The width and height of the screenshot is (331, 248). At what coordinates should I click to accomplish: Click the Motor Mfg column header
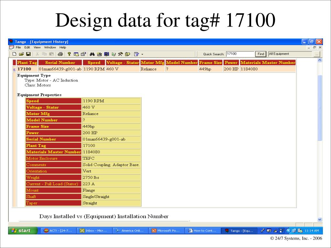coord(153,62)
